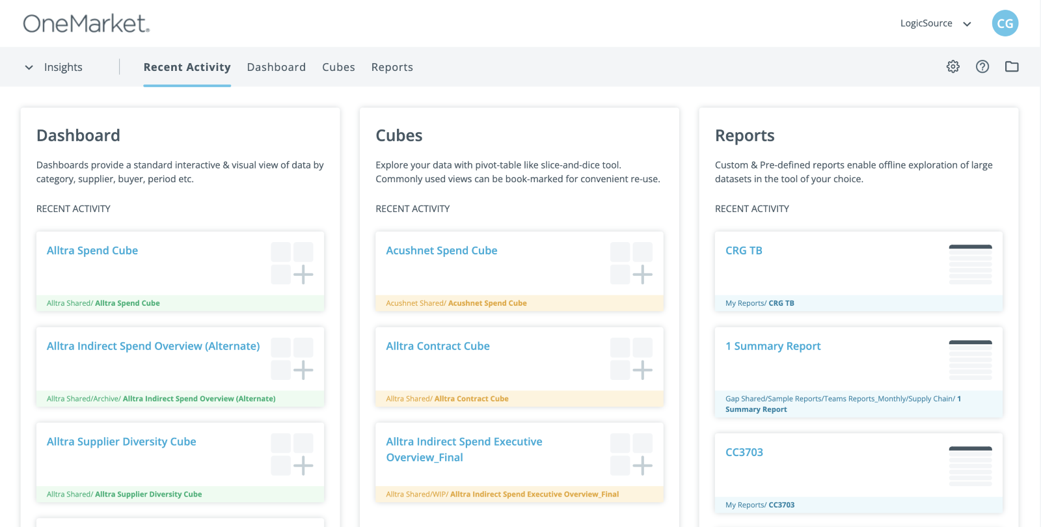Open Alltra Indirect Spend Overview (Alternate) link

153,346
